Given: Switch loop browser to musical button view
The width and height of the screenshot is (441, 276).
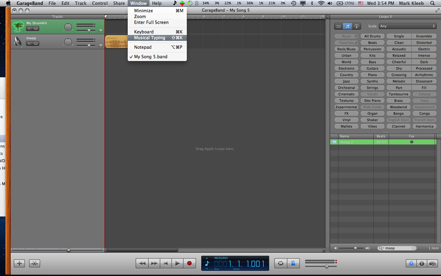Looking at the screenshot, I should tap(347, 26).
